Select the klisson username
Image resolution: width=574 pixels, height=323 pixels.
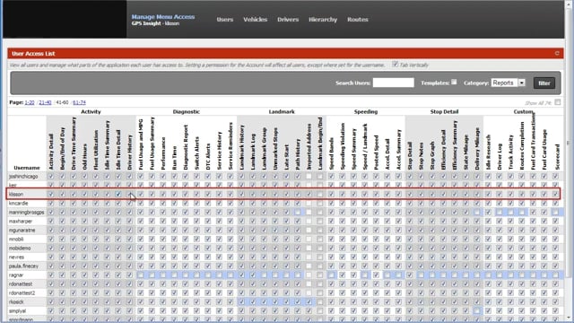point(16,194)
